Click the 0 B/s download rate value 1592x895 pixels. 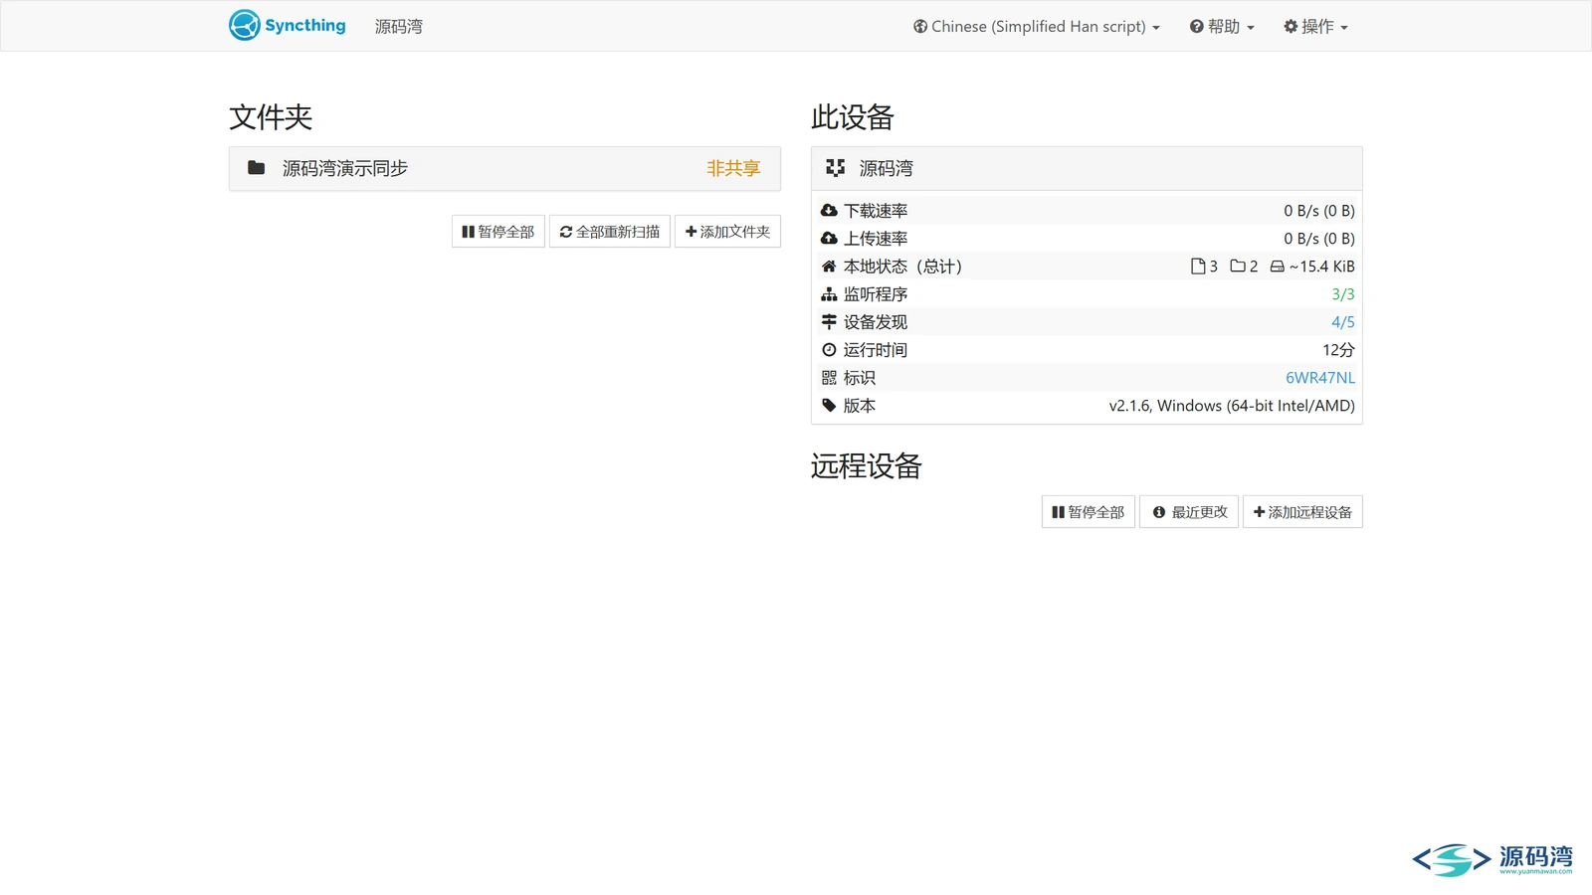pos(1319,211)
